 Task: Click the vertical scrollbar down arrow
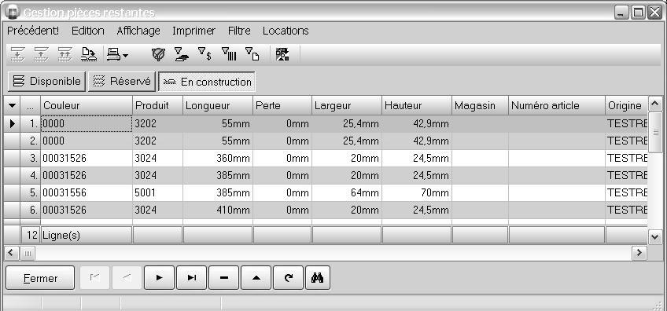655,236
